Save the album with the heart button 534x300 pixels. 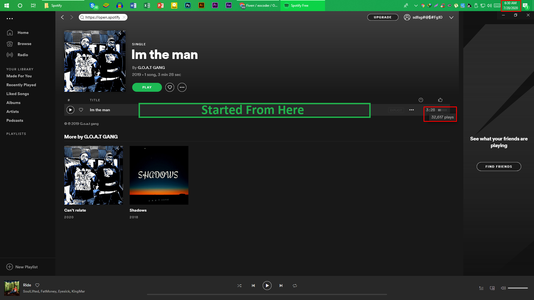[170, 87]
